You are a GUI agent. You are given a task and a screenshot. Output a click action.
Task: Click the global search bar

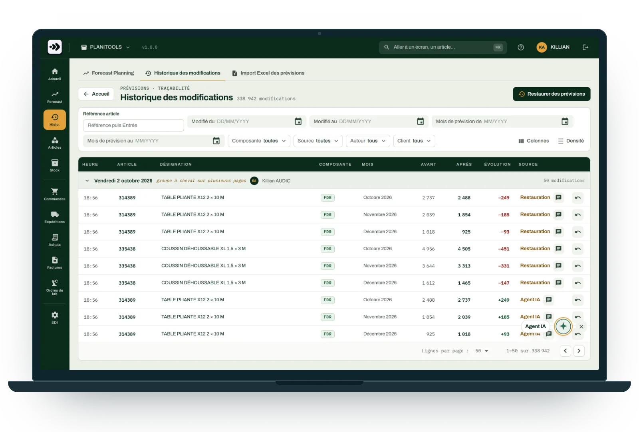(x=443, y=47)
